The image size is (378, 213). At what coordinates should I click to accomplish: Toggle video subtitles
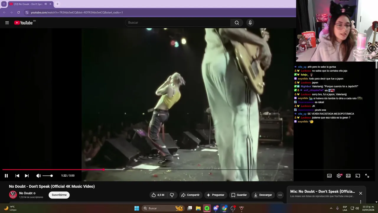tap(329, 176)
